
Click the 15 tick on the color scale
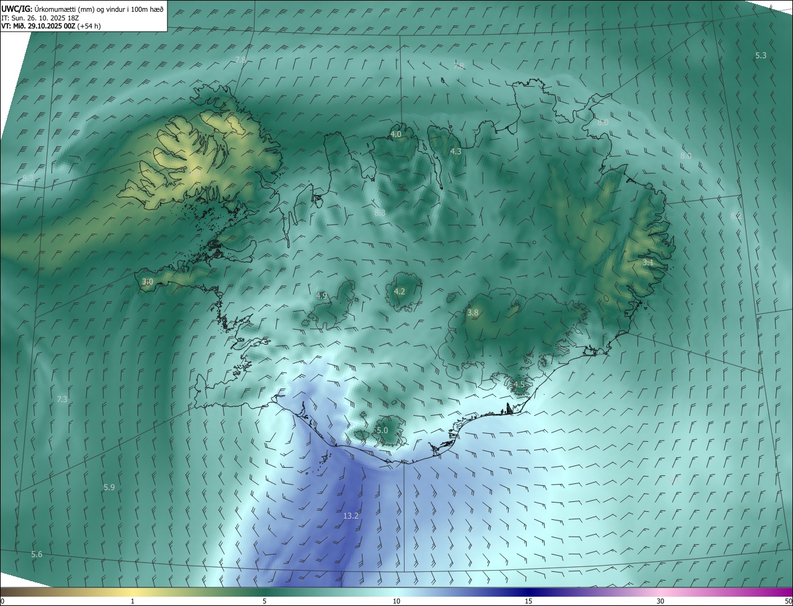click(528, 602)
